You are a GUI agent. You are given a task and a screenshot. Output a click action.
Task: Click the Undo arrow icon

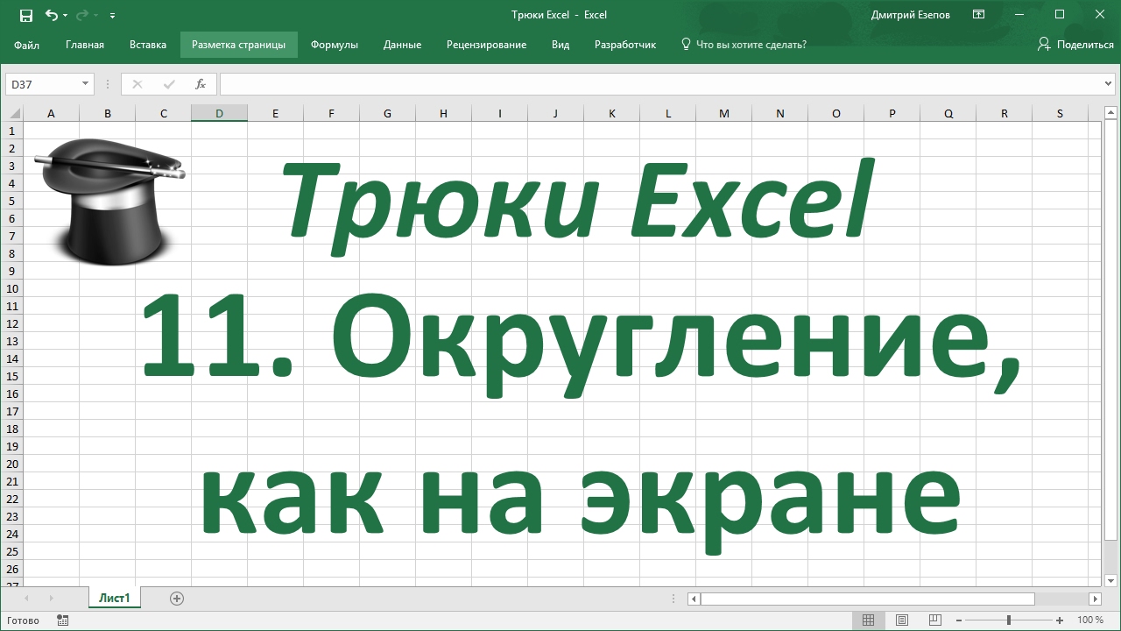coord(51,15)
